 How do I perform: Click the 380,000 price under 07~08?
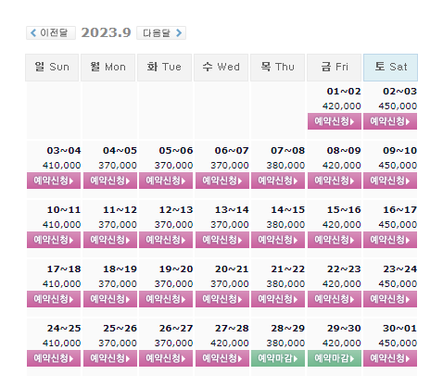click(x=285, y=166)
